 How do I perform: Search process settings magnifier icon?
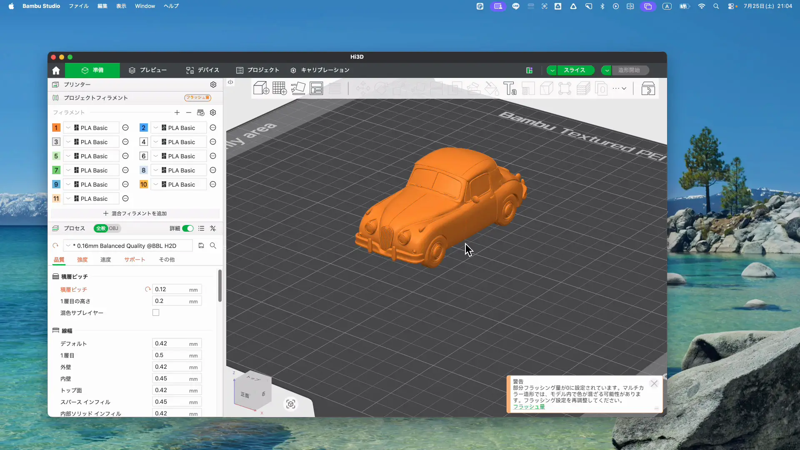[x=213, y=246]
